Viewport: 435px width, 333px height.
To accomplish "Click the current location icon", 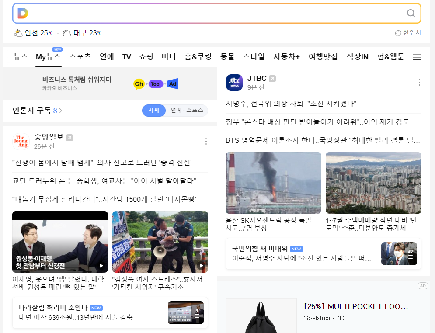I will coord(398,33).
